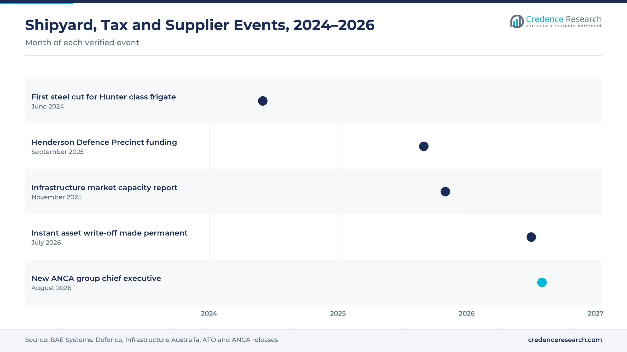The height and width of the screenshot is (352, 627).
Task: Open the credenceresearch.com link
Action: 565,340
